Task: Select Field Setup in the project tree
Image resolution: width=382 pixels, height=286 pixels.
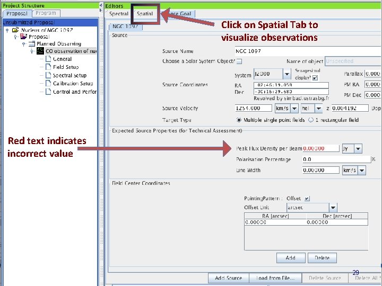Action: (66, 67)
